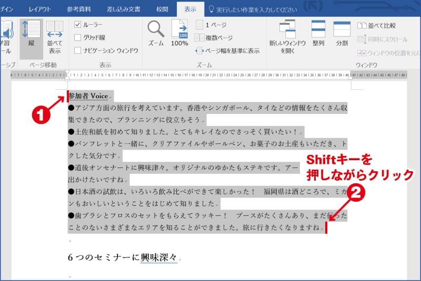Viewport: 421px width, 281px height.
Task: Click the tell-me search field (実行したい作業を入力してください)
Action: [256, 10]
